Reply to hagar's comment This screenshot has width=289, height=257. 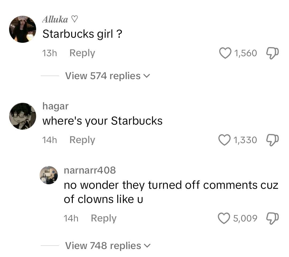click(x=82, y=140)
